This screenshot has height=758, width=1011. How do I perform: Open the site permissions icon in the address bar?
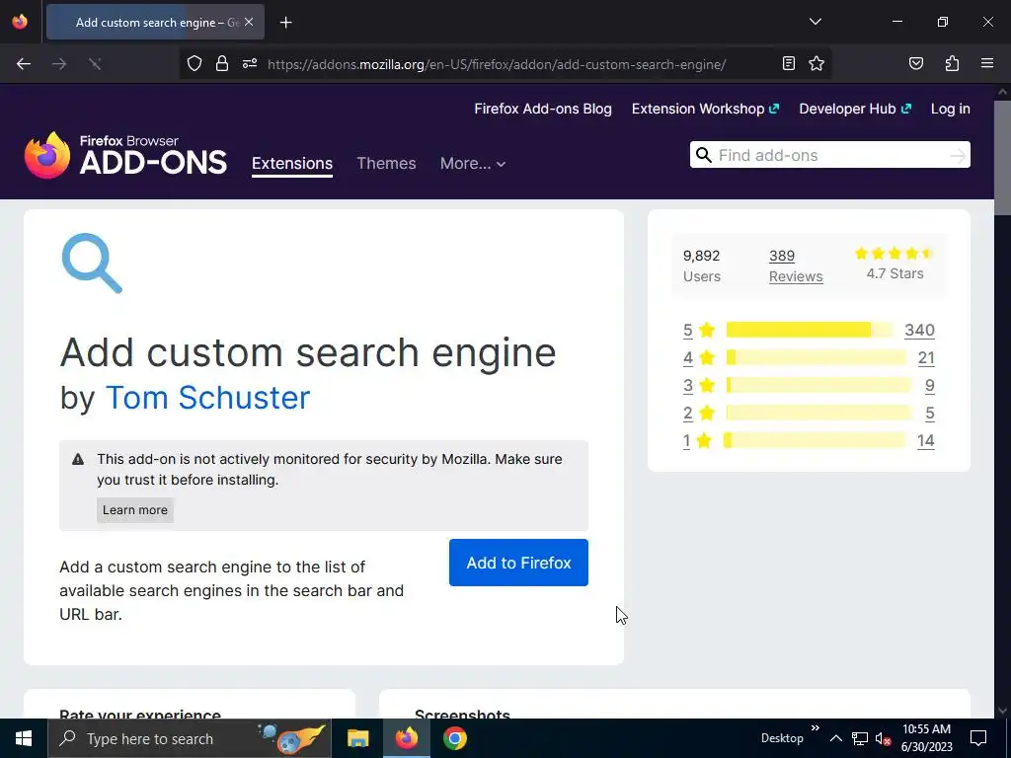(x=250, y=63)
